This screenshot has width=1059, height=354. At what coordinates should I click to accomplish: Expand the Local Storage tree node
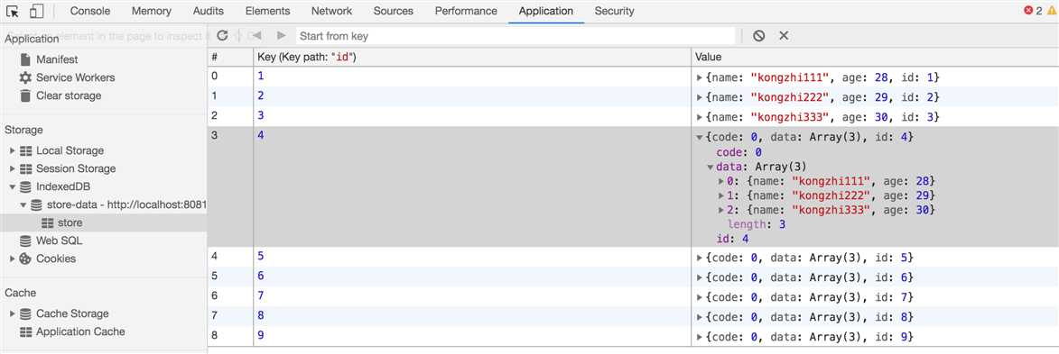pyautogui.click(x=12, y=150)
